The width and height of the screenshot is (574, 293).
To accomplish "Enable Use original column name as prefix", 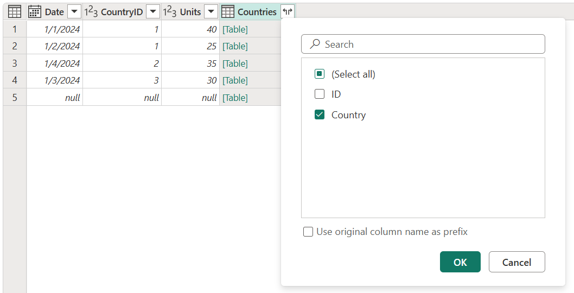I will [x=308, y=232].
